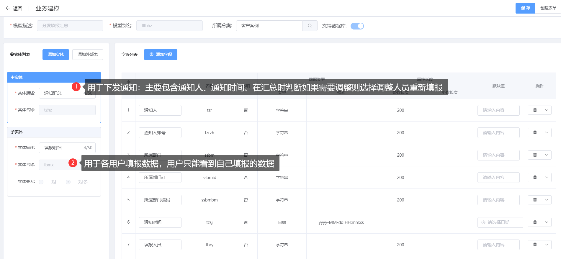Click trash icon for 所属部门编码 row
Viewport: 561px width, 259px height.
[535, 200]
